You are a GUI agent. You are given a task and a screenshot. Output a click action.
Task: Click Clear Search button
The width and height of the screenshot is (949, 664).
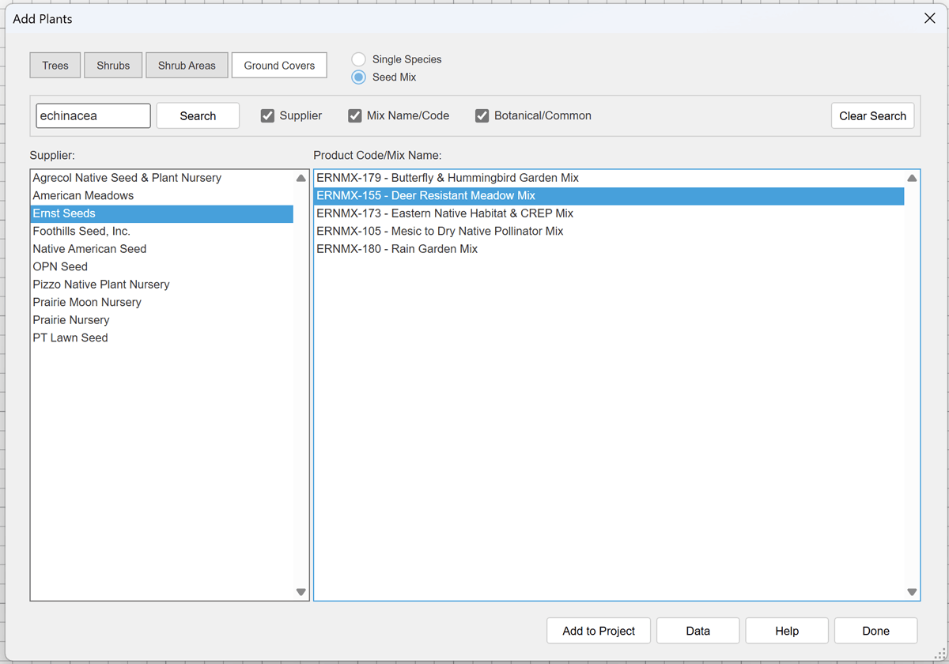pyautogui.click(x=872, y=115)
